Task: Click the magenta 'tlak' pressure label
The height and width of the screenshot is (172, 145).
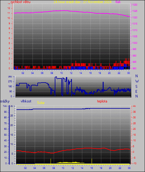Action: [x=118, y=2]
